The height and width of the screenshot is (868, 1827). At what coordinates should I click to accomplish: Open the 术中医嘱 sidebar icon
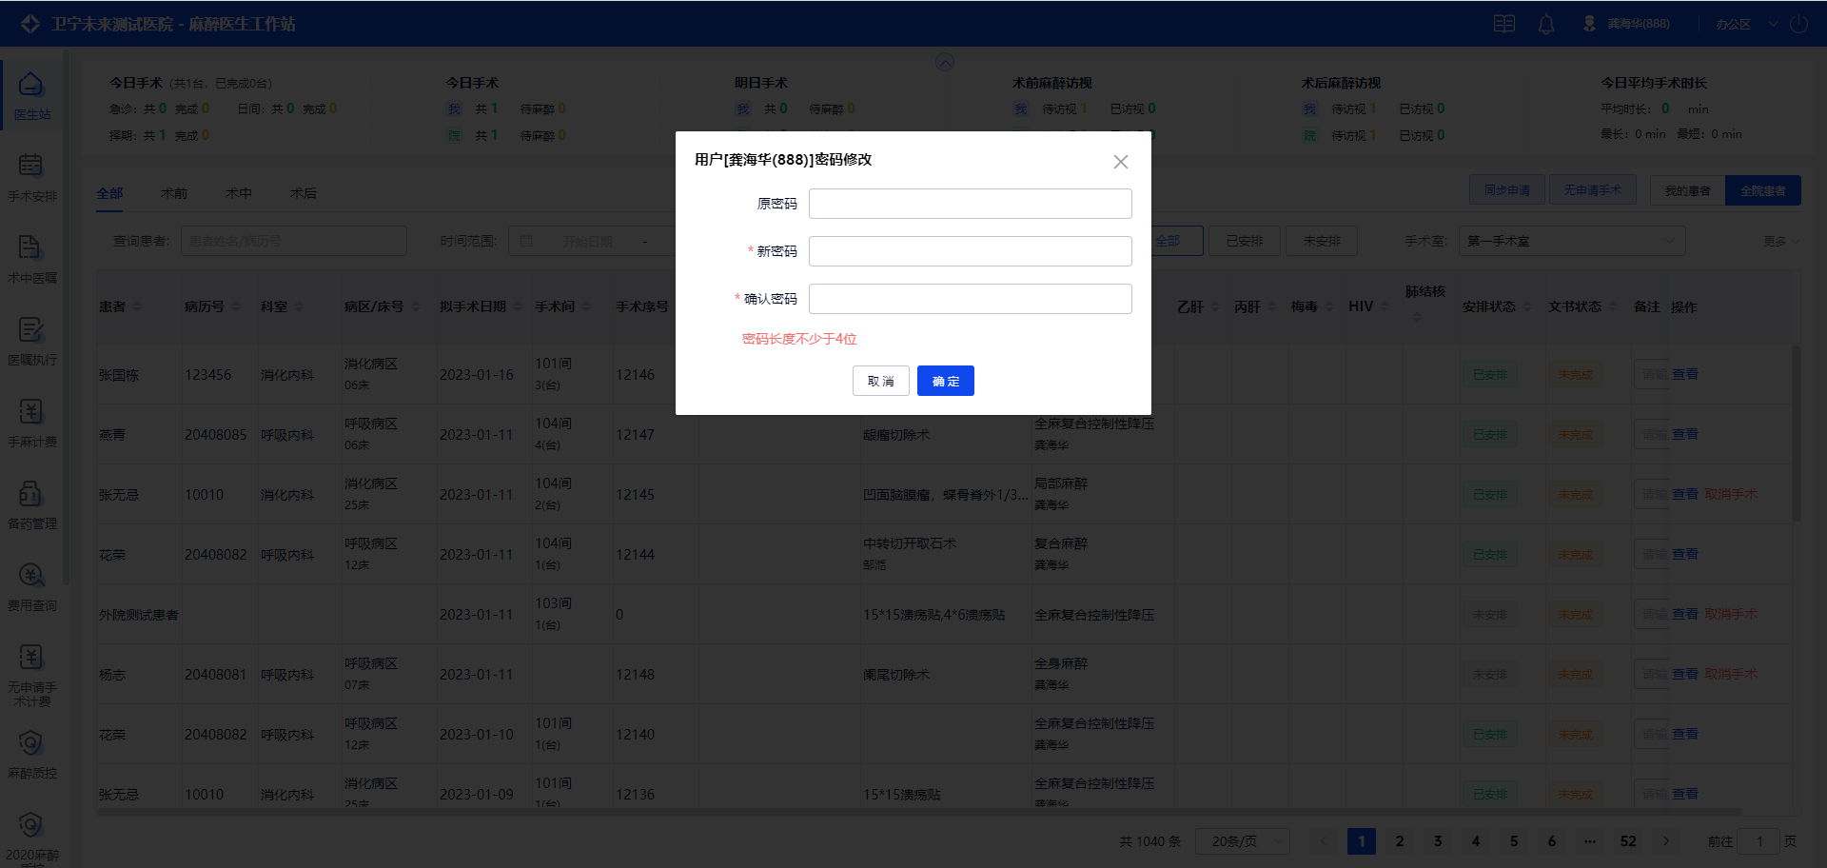31,247
